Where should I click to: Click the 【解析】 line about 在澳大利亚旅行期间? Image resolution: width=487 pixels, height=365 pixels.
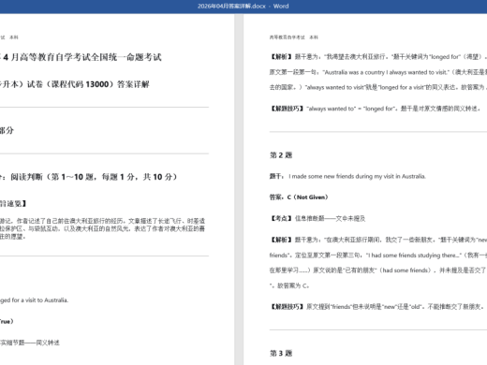378,240
